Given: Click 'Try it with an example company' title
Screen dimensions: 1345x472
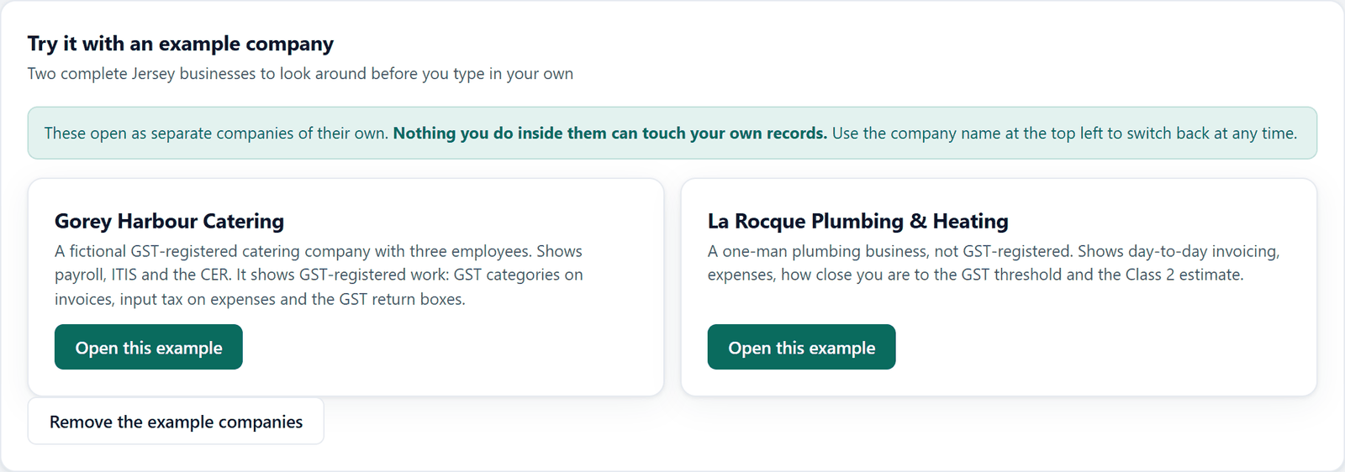Looking at the screenshot, I should pos(181,44).
